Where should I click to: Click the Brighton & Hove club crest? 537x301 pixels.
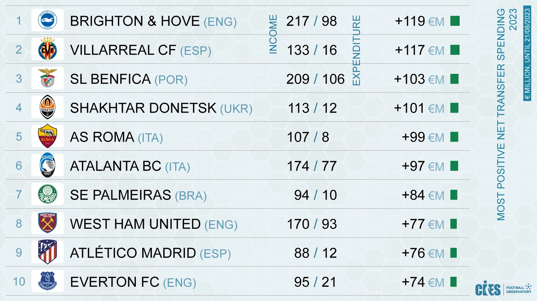pyautogui.click(x=47, y=20)
